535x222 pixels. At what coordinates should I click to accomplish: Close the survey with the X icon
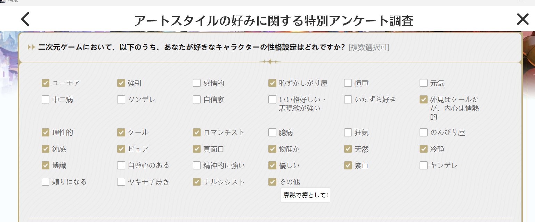point(522,19)
